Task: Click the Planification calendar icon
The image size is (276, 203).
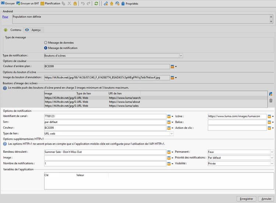Action: click(42, 3)
